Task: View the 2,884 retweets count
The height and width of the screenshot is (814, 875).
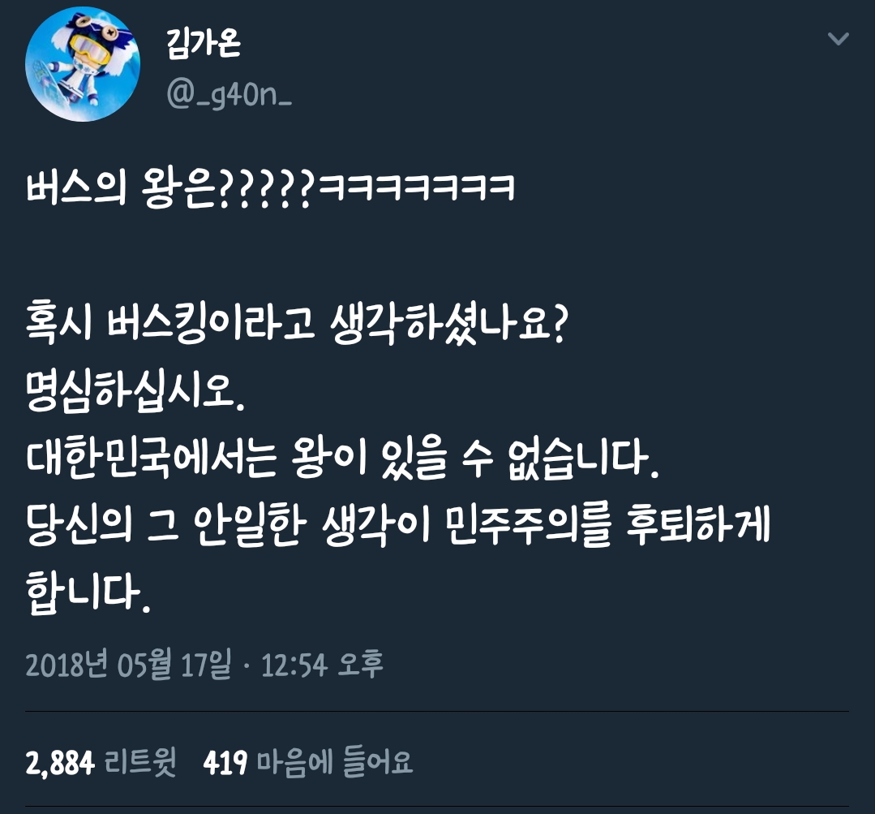Action: 60,763
